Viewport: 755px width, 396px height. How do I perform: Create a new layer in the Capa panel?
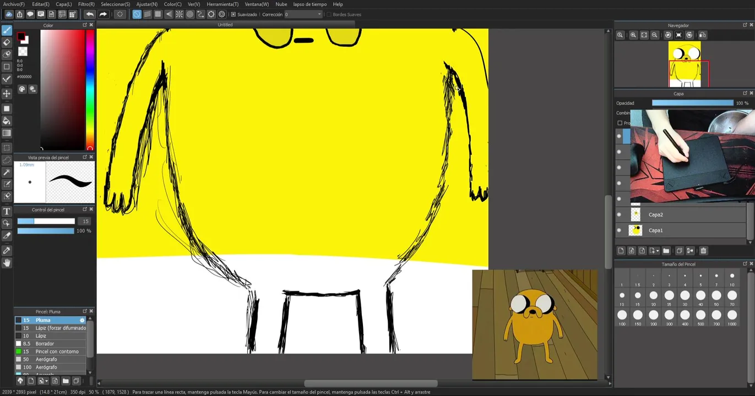click(621, 251)
